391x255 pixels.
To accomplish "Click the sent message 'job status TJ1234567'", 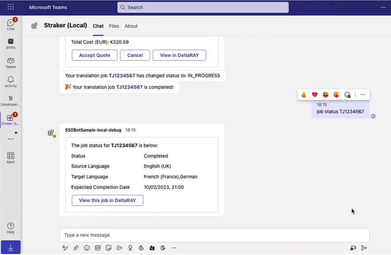I will [340, 112].
